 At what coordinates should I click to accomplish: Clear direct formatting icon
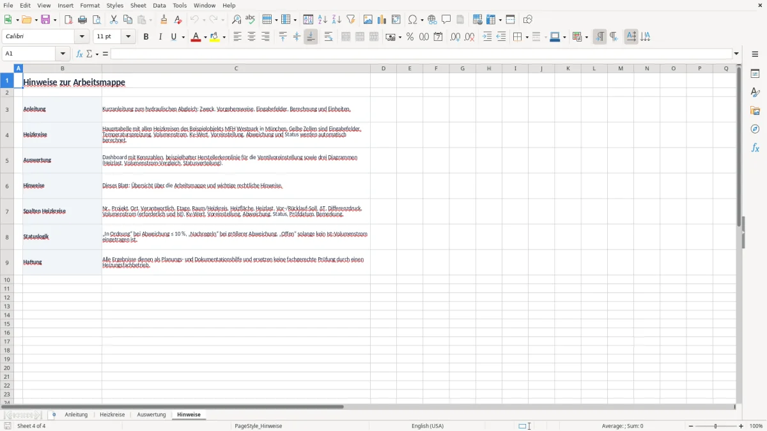click(178, 20)
